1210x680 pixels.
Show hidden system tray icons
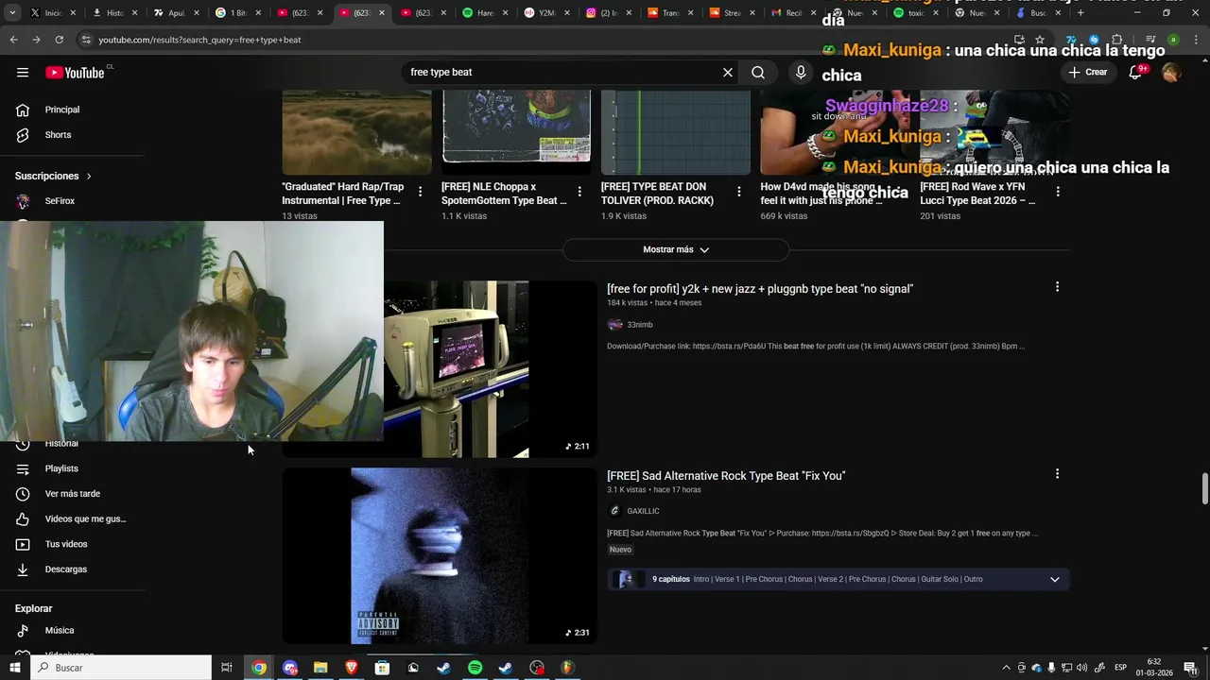click(x=1006, y=668)
